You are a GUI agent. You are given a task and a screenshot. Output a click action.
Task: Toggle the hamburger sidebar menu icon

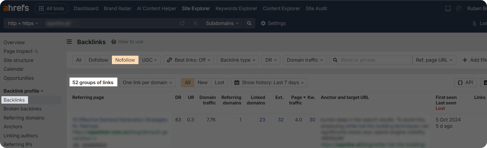[69, 42]
